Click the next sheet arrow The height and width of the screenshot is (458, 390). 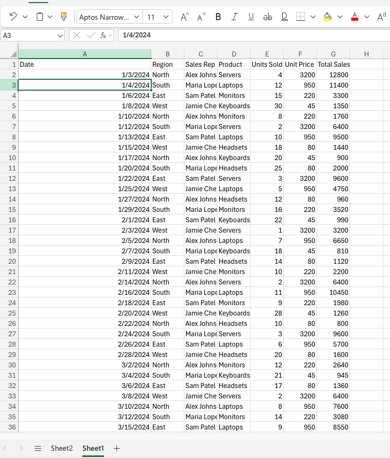(21, 448)
